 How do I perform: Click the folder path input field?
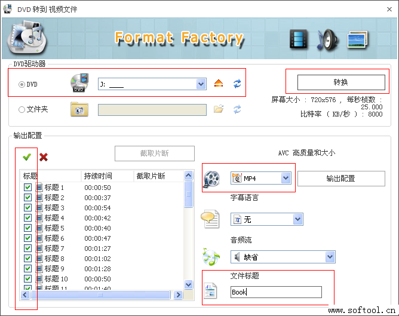pyautogui.click(x=152, y=110)
